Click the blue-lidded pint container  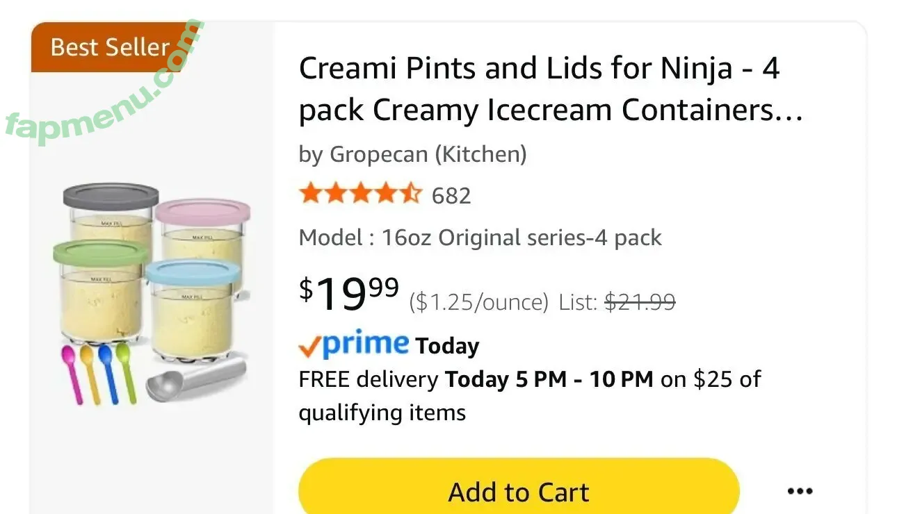coord(191,313)
